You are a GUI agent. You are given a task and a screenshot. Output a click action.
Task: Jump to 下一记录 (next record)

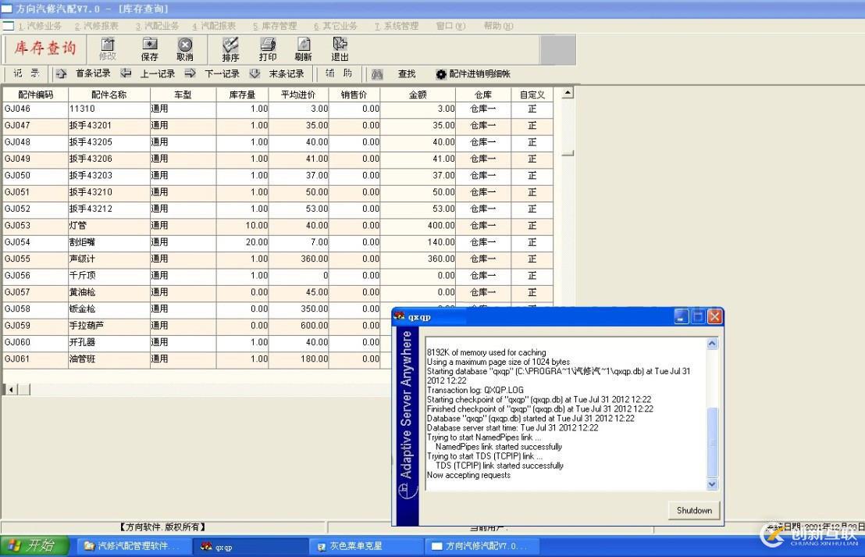point(213,74)
